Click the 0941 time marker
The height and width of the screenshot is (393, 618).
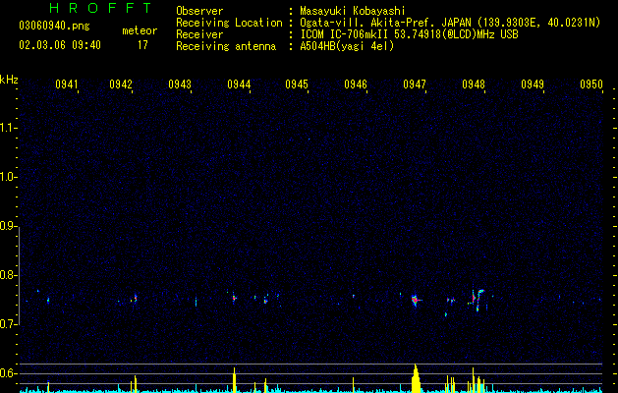(x=66, y=84)
